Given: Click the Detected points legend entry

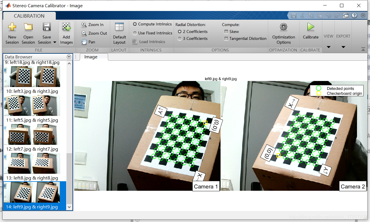Looking at the screenshot, I should point(335,88).
